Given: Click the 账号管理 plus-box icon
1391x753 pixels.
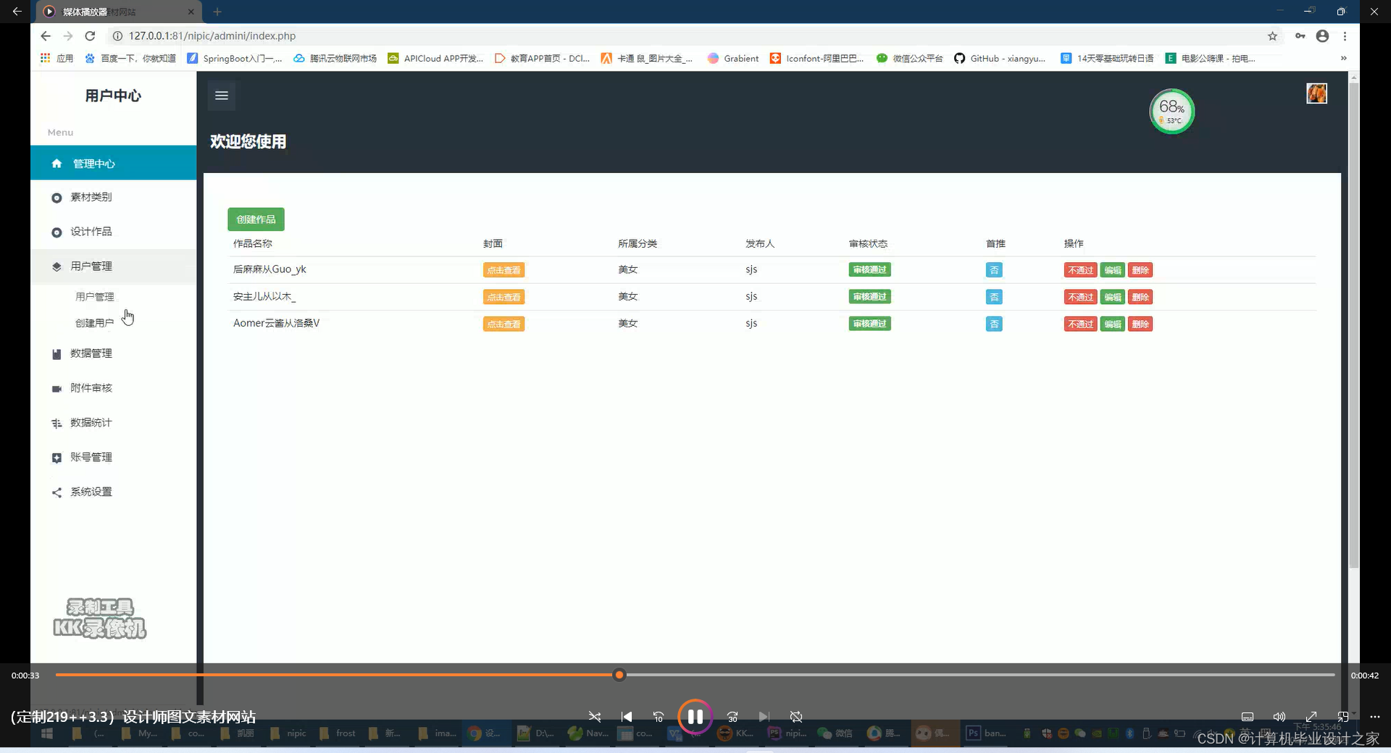Looking at the screenshot, I should tap(57, 458).
